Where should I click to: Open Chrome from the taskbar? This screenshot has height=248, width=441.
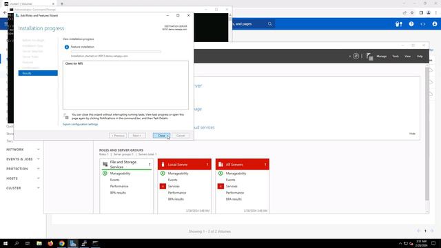61,243
